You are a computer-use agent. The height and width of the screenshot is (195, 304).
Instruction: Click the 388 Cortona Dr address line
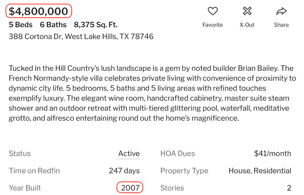[81, 37]
